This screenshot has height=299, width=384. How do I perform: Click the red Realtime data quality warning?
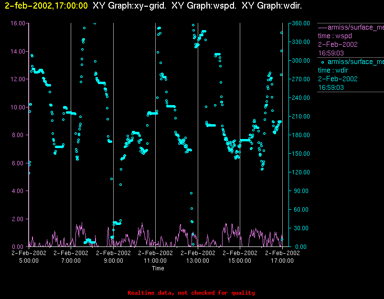pyautogui.click(x=191, y=293)
